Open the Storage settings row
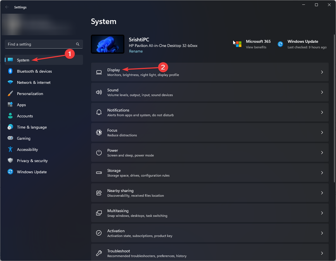This screenshot has width=336, height=261. (x=210, y=173)
